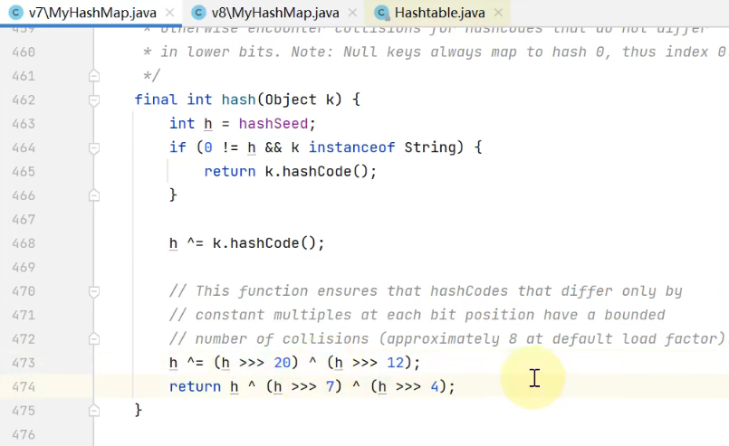Click the number 12 on line 473

(396, 363)
